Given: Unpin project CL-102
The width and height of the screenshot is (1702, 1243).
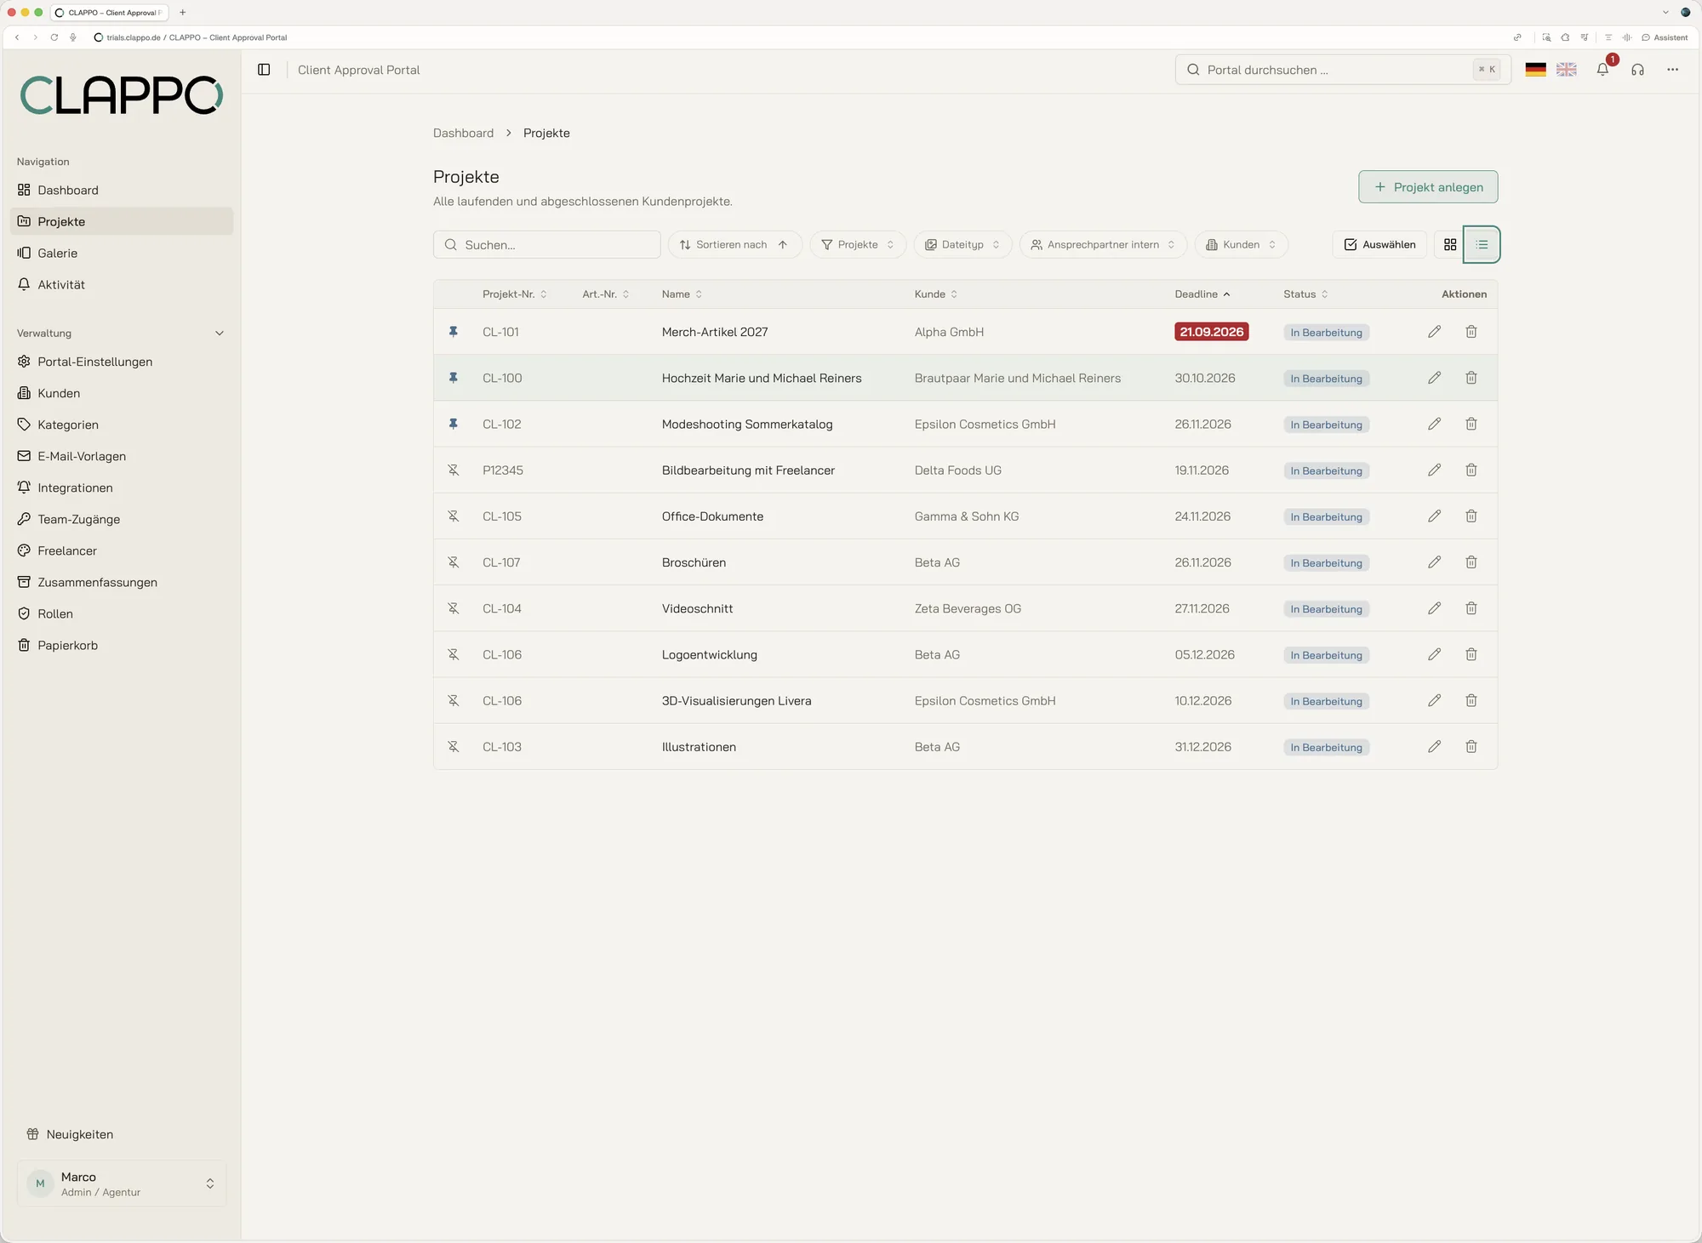Looking at the screenshot, I should coord(454,424).
